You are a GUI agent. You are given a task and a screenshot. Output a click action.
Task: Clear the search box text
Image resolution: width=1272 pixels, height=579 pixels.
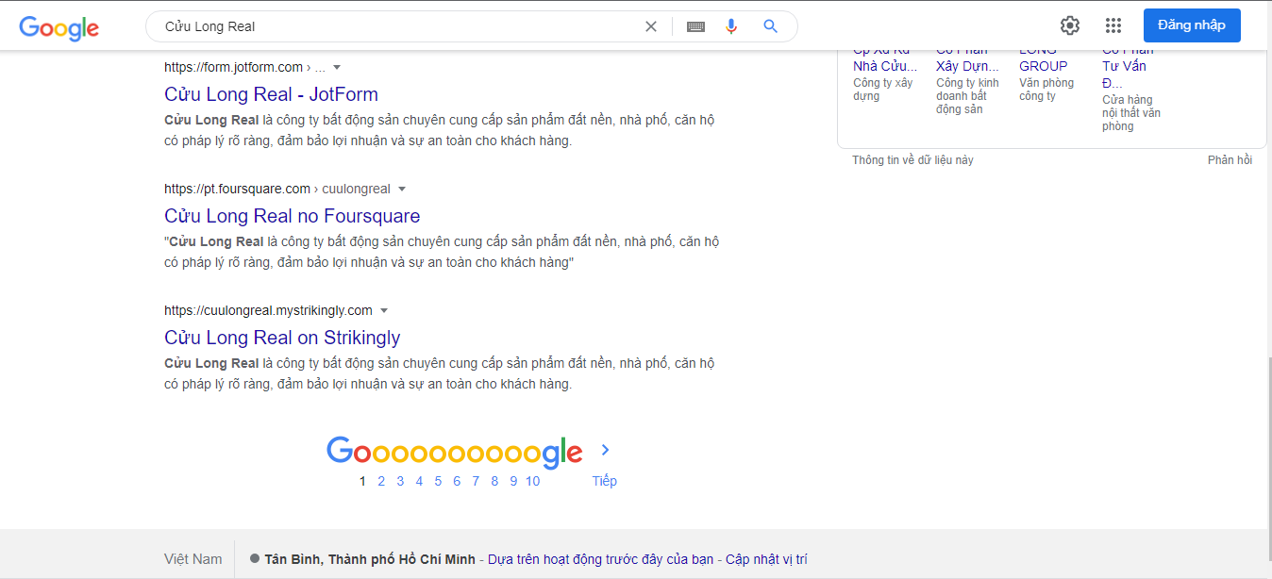click(651, 26)
